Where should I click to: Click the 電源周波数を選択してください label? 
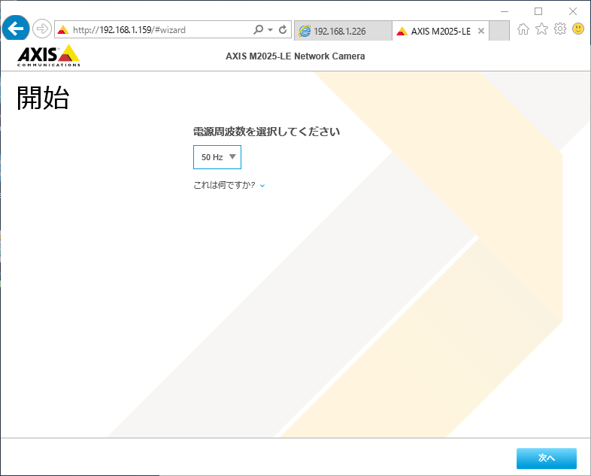pyautogui.click(x=266, y=132)
